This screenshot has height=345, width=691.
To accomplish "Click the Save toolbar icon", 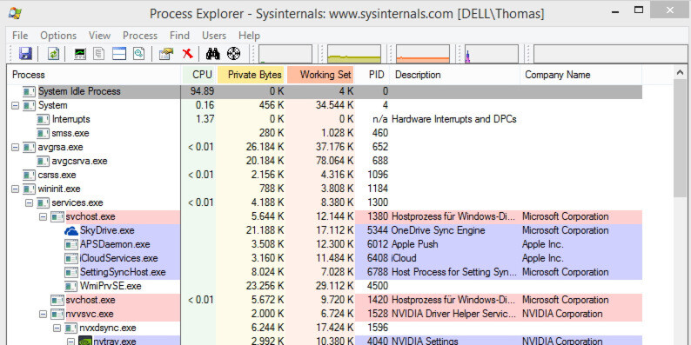I will (x=25, y=54).
